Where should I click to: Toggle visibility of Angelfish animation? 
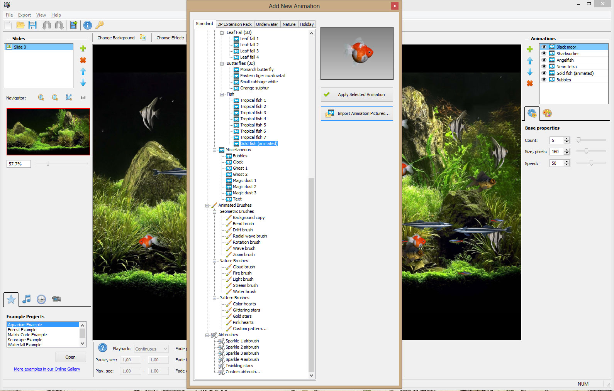click(x=544, y=60)
